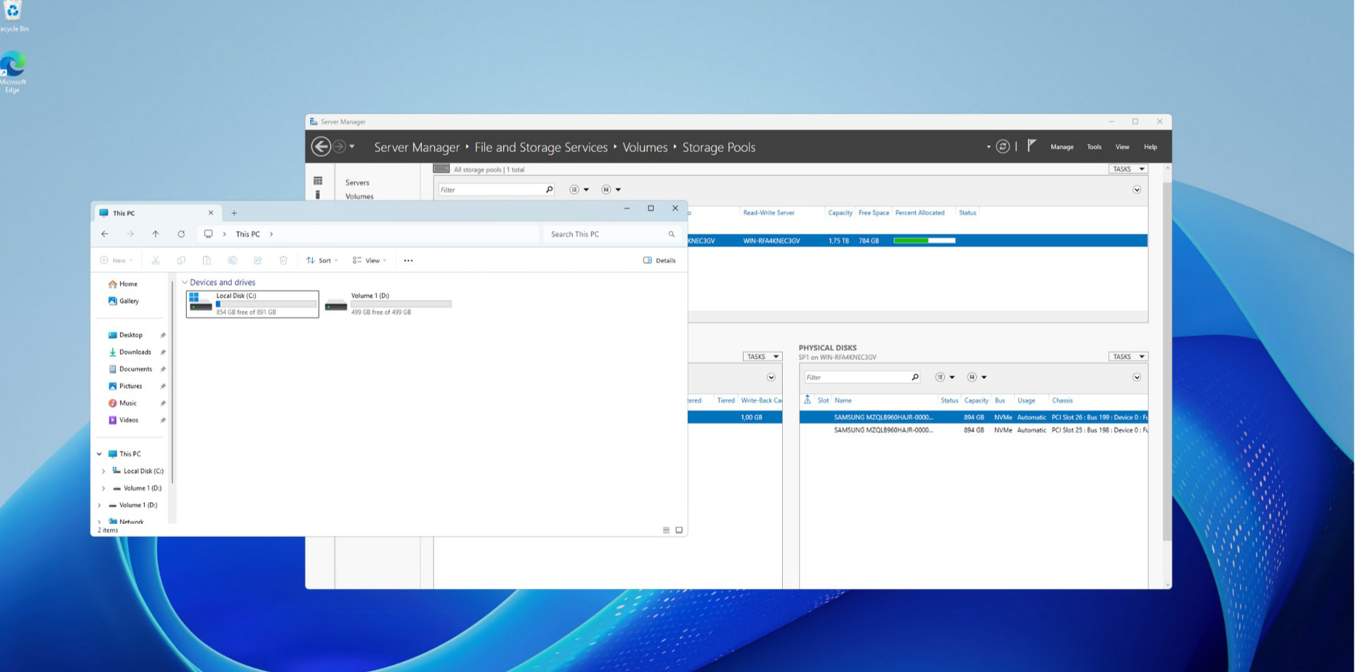Viewport: 1355px width, 672px height.
Task: Click the File Explorer refresh icon
Action: pyautogui.click(x=181, y=235)
